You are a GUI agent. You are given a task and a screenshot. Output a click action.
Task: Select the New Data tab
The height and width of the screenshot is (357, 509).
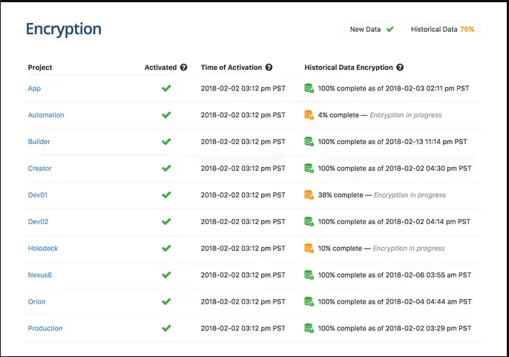[x=372, y=30]
